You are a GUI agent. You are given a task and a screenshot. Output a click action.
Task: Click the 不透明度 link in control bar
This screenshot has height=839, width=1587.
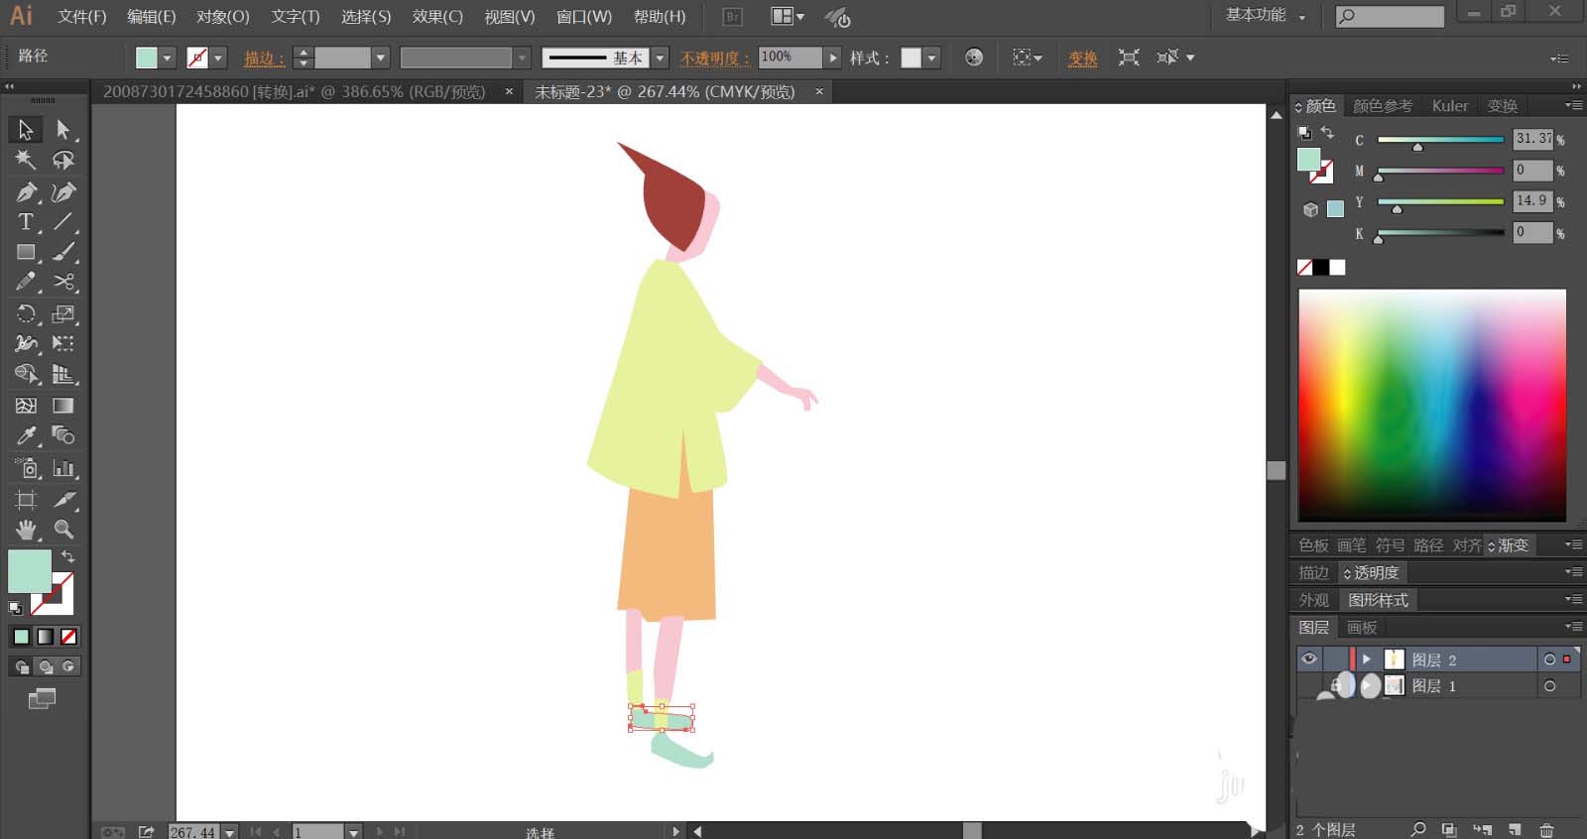tap(714, 59)
